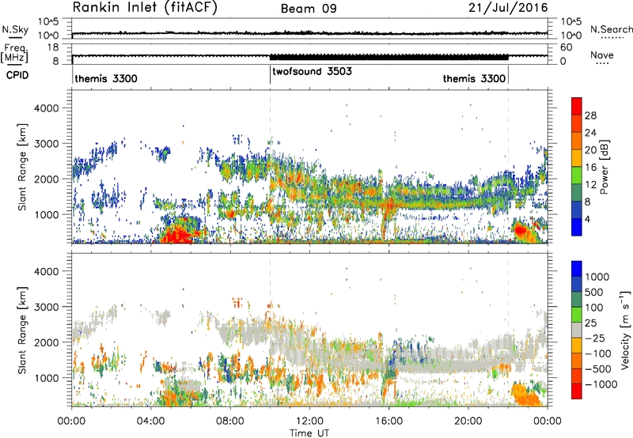Click the blue top of the velocity colorbar
Screen dimensions: 633x438
click(577, 268)
